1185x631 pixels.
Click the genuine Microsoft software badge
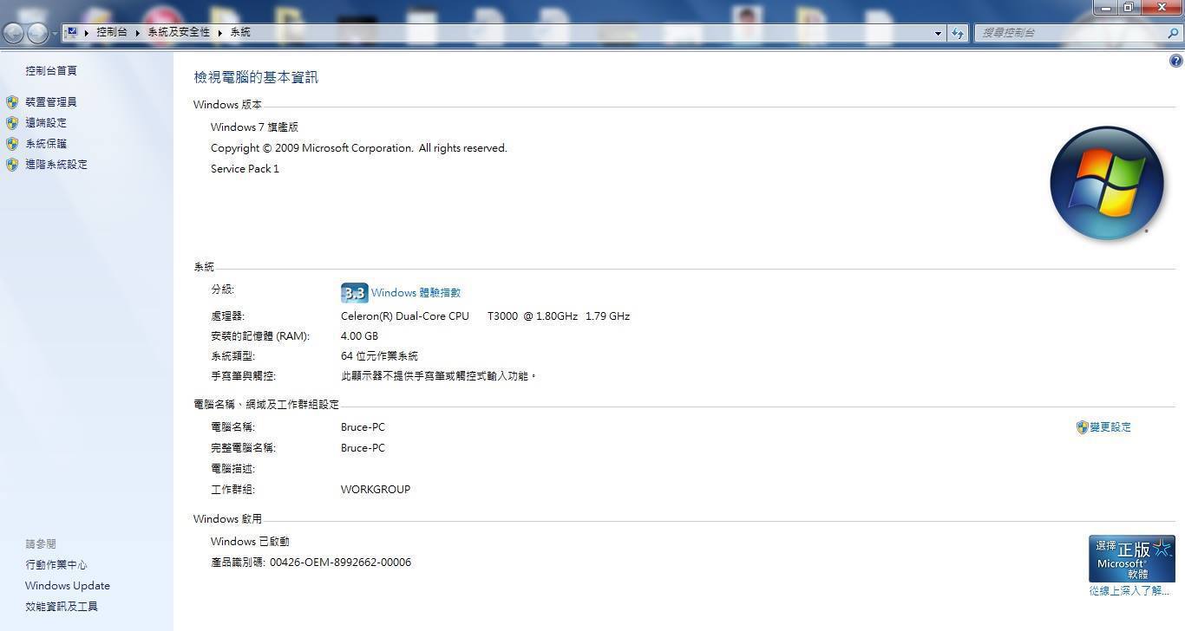coord(1131,559)
